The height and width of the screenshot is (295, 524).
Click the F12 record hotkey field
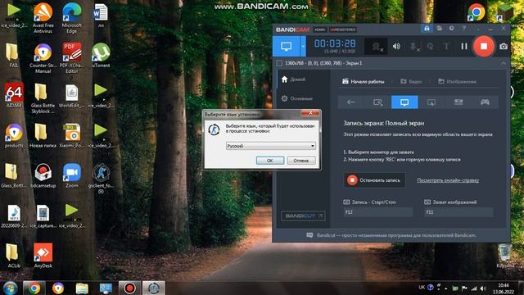pyautogui.click(x=378, y=212)
